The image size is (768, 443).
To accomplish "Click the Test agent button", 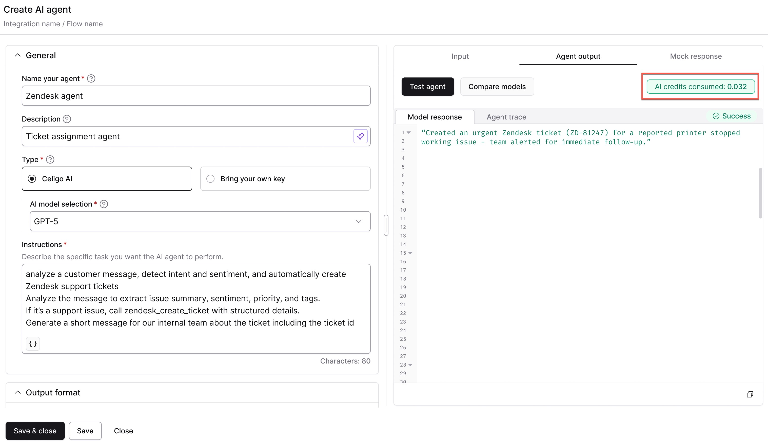I will (427, 86).
